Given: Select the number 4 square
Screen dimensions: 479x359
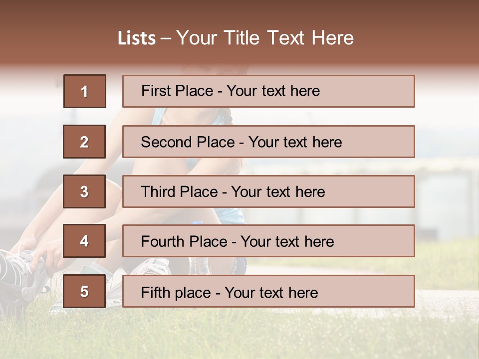Looking at the screenshot, I should [x=84, y=241].
